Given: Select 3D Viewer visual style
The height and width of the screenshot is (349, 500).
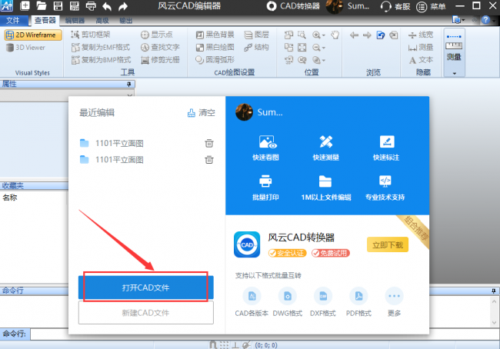Looking at the screenshot, I should point(26,48).
